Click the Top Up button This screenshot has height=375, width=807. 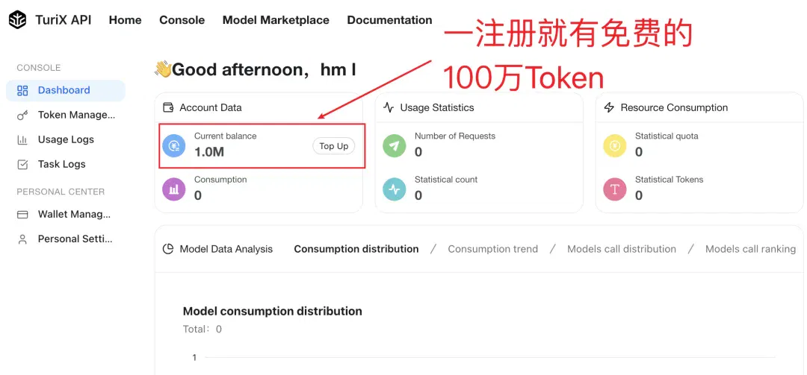[x=333, y=146]
